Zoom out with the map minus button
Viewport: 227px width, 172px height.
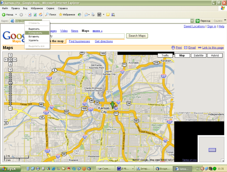point(10,108)
